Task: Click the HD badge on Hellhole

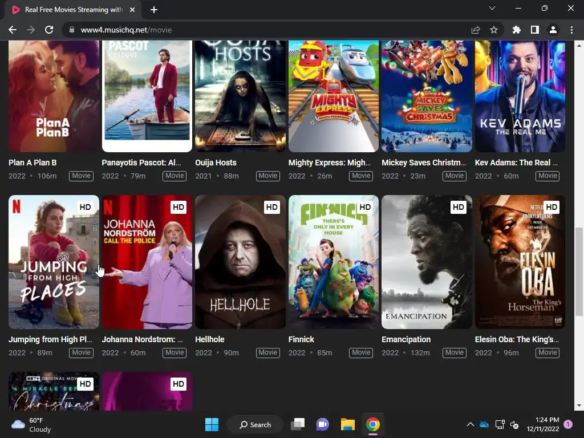Action: [x=271, y=207]
